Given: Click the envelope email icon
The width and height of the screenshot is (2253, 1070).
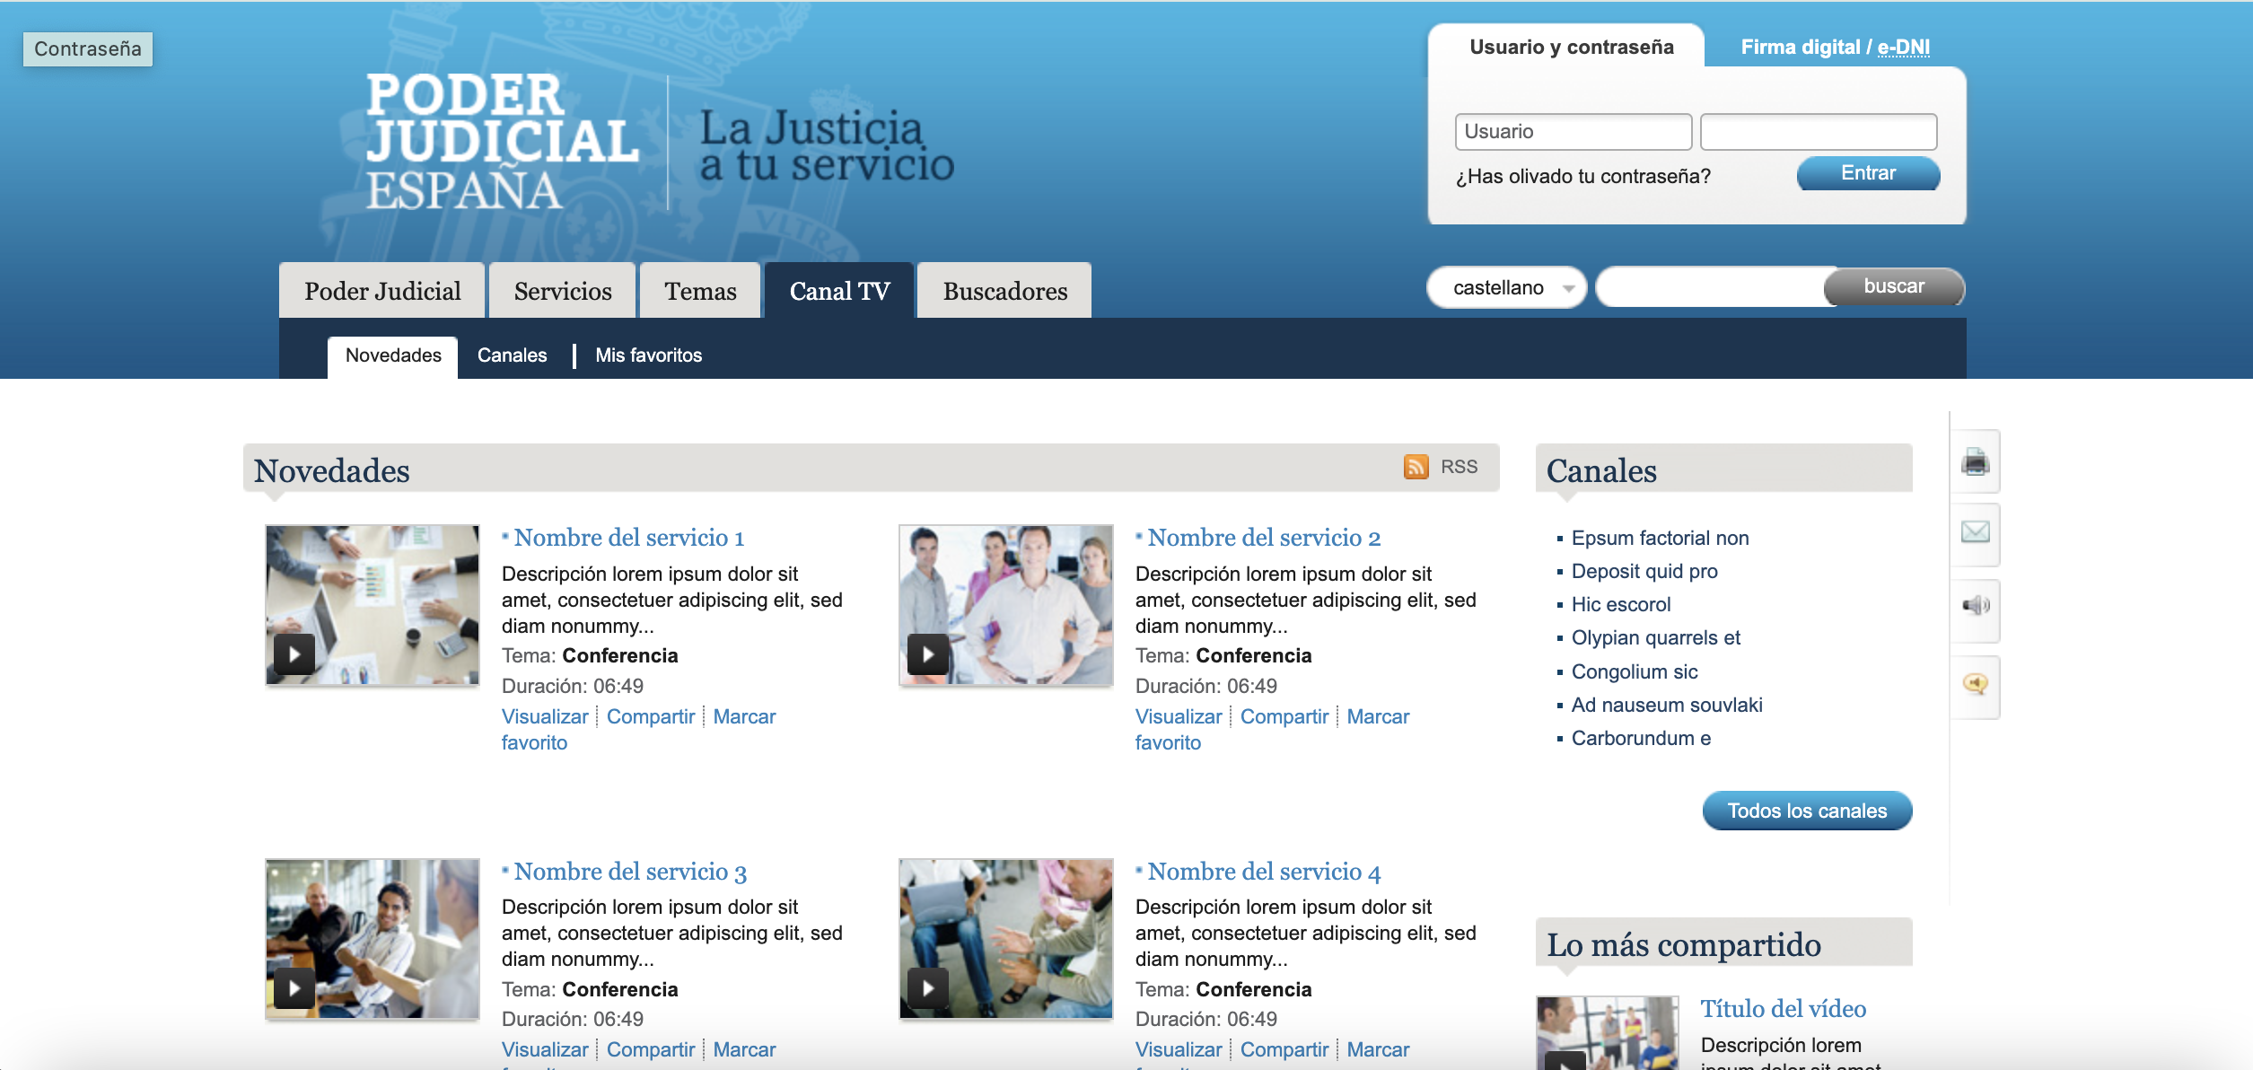Looking at the screenshot, I should [1975, 532].
